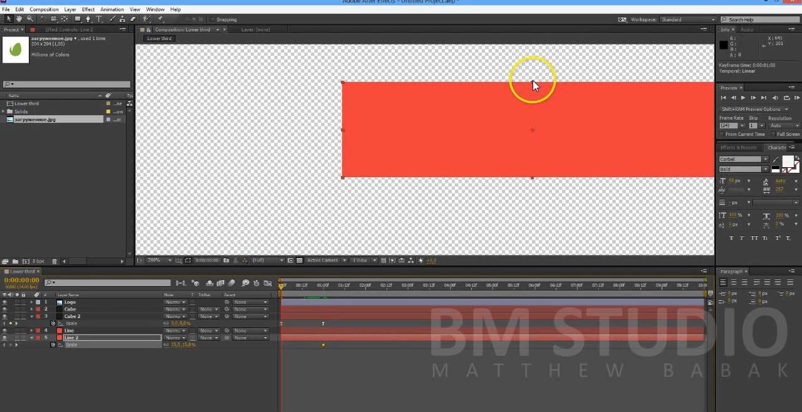Check the Full Screen preview option
Image resolution: width=802 pixels, height=412 pixels.
point(773,134)
